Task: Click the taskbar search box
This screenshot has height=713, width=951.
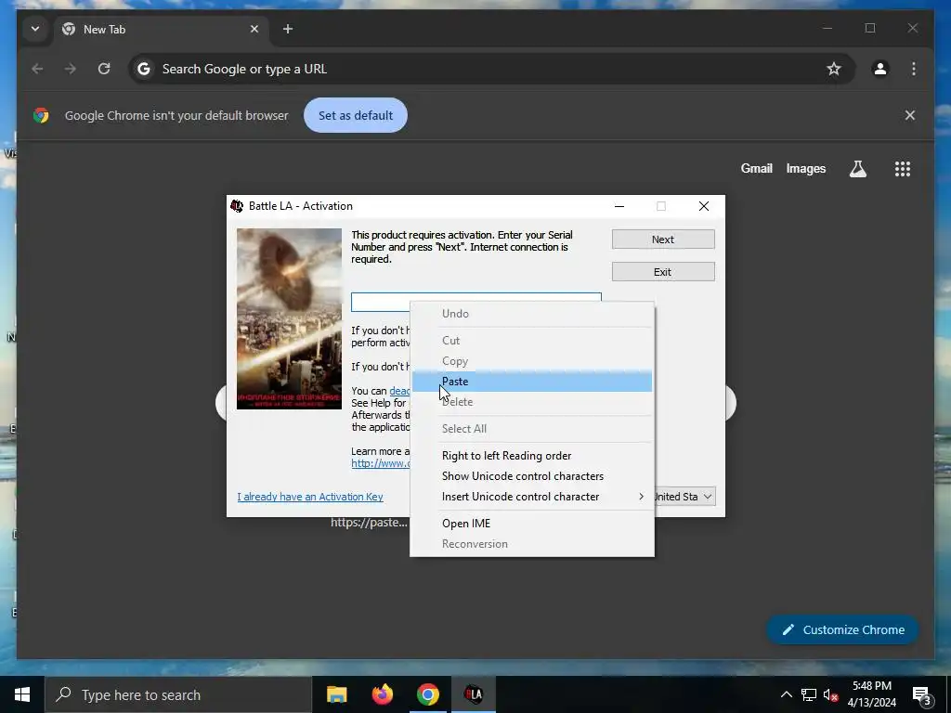Action: (178, 694)
